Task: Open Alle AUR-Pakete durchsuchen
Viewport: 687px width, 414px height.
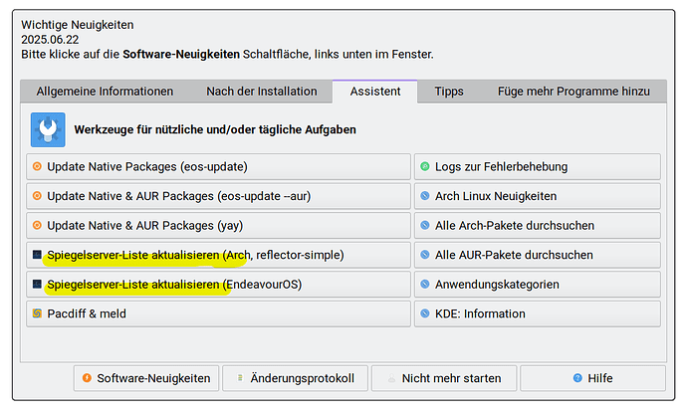Action: coord(538,255)
